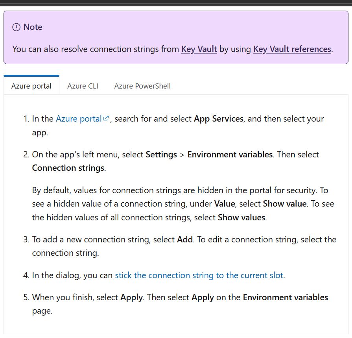This screenshot has width=352, height=338.
Task: Switch to the Azure CLI tab
Action: tap(83, 86)
